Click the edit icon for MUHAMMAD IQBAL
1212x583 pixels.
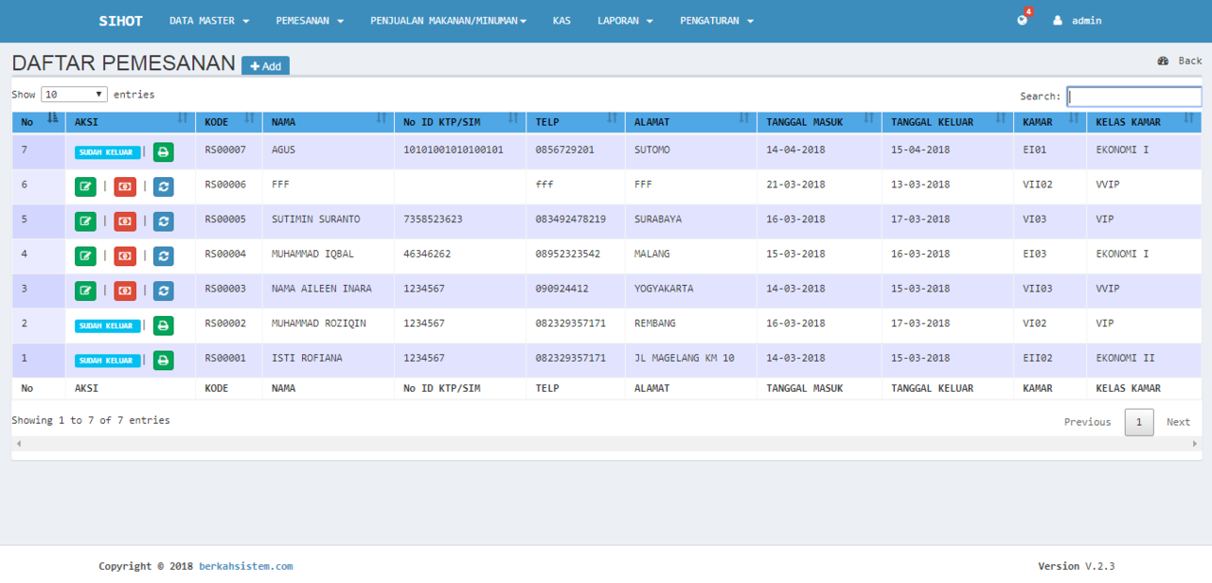(x=86, y=256)
